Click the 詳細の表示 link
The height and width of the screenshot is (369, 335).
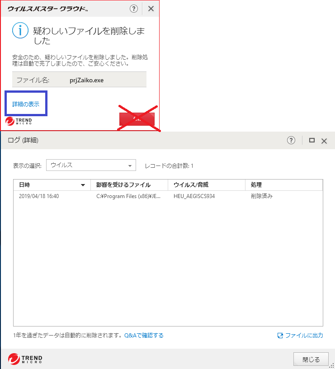pos(26,104)
